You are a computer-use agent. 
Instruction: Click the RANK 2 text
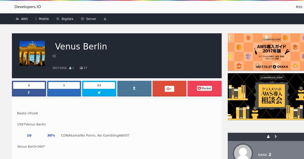tap(265, 155)
